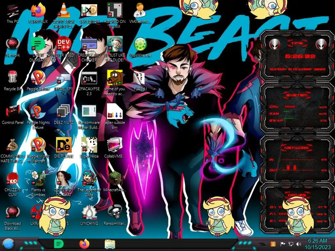Open CollabVMB... desktop shortcut
This screenshot has height=251, width=335.
click(x=115, y=148)
